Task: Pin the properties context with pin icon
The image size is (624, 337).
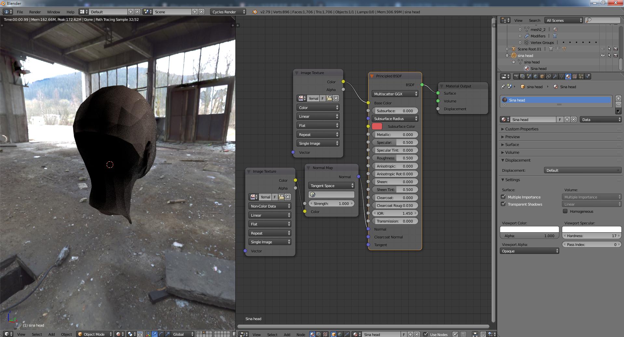Action: [503, 87]
